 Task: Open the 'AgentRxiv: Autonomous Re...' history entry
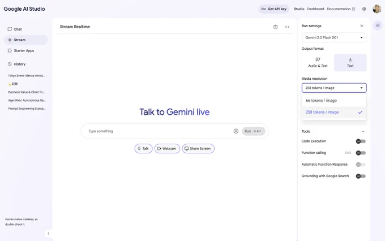[26, 100]
